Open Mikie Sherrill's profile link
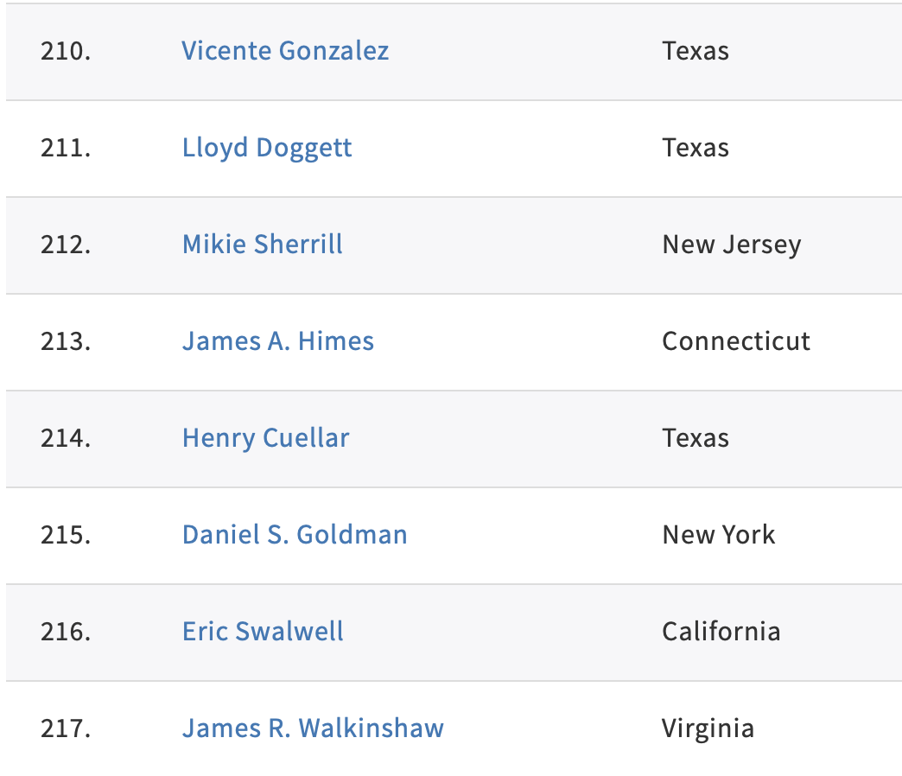This screenshot has width=902, height=776. pos(263,245)
